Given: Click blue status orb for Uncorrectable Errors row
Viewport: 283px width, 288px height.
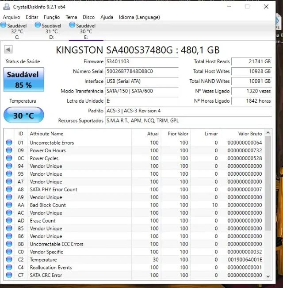Looking at the screenshot, I should click(9, 142).
